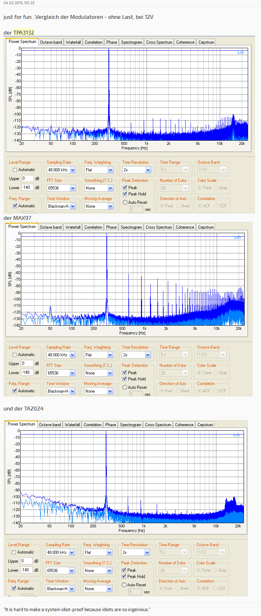
Task: Click the idiot-proof signature quote
Action: [x=77, y=609]
